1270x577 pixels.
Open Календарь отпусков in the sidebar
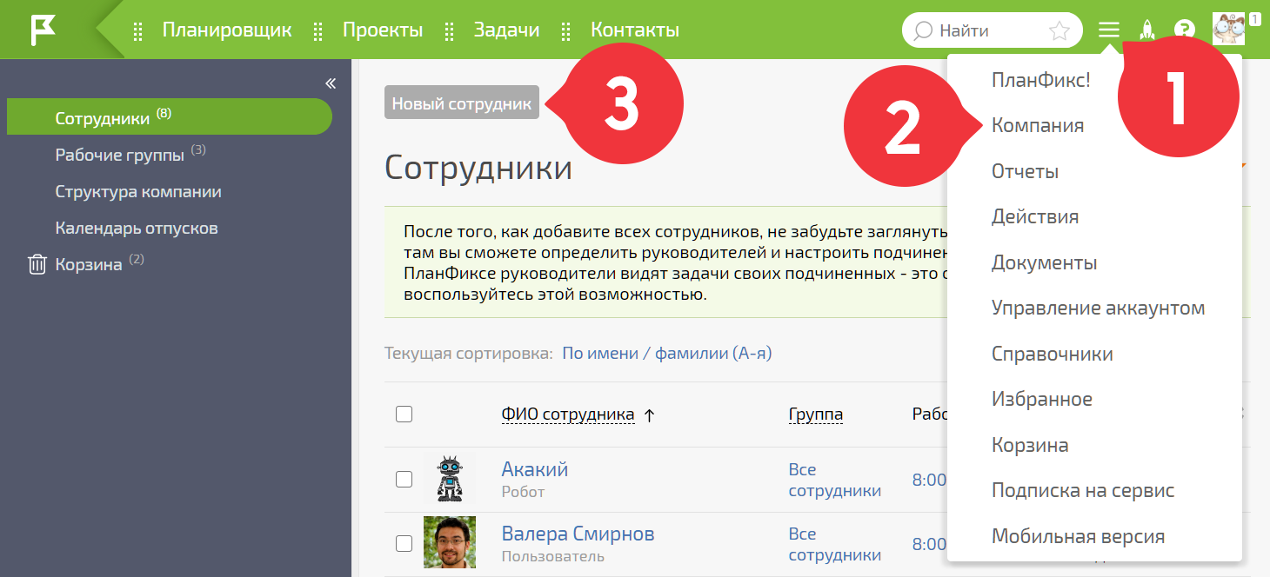137,228
